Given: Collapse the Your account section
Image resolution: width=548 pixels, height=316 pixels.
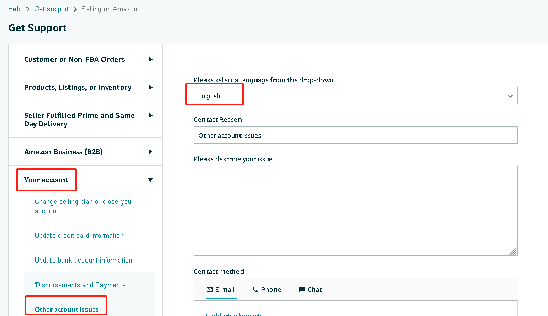Looking at the screenshot, I should pyautogui.click(x=85, y=180).
